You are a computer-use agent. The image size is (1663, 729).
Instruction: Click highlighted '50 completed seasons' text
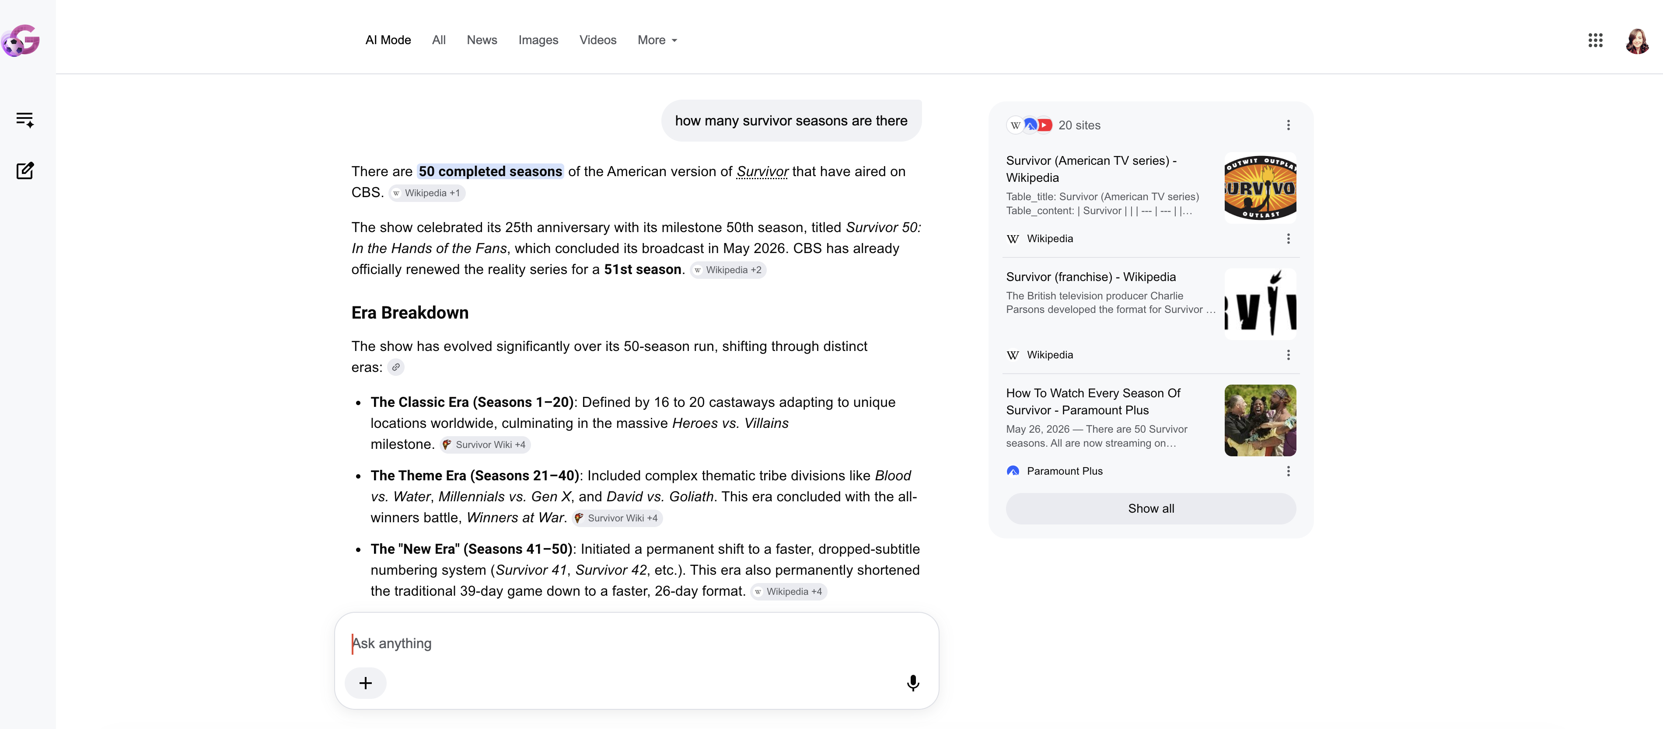coord(490,172)
